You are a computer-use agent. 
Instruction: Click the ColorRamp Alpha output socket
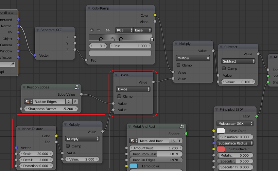(x=155, y=22)
